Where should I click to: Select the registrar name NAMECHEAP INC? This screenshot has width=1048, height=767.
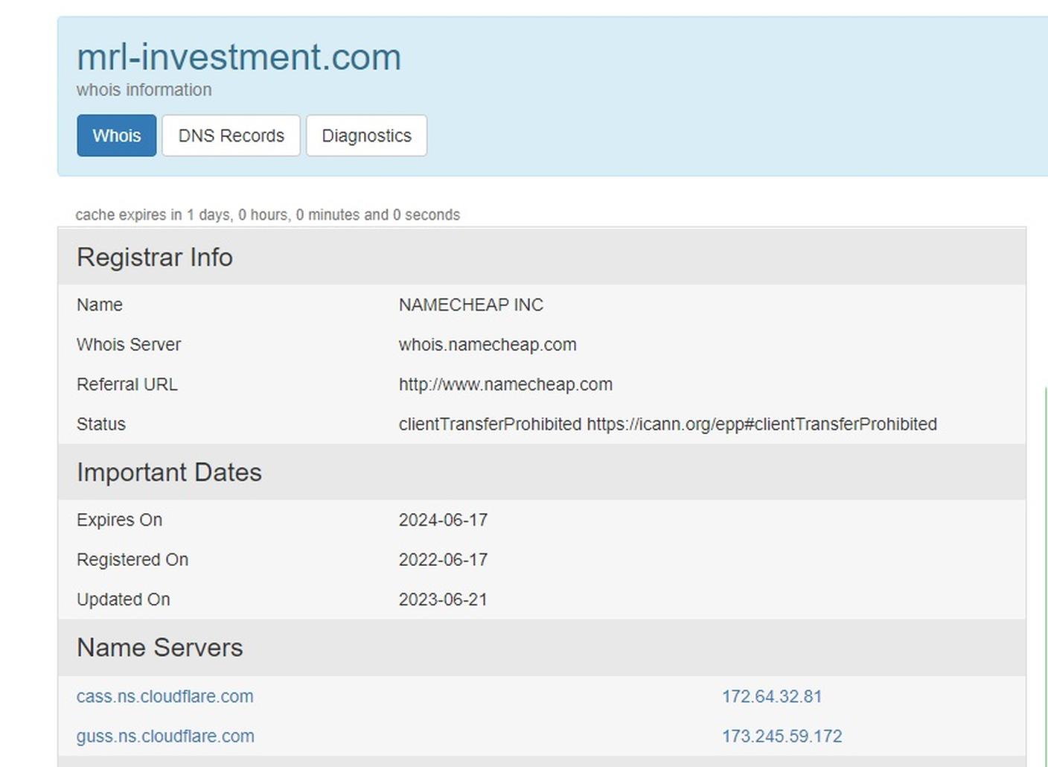[x=471, y=305]
